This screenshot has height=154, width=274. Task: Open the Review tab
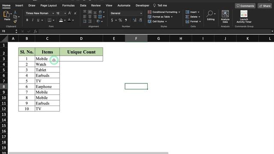pos(96,6)
